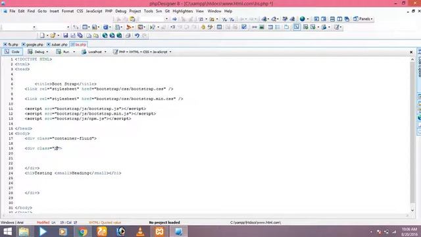Click the "container-fluid" class value on line 17

(x=74, y=139)
